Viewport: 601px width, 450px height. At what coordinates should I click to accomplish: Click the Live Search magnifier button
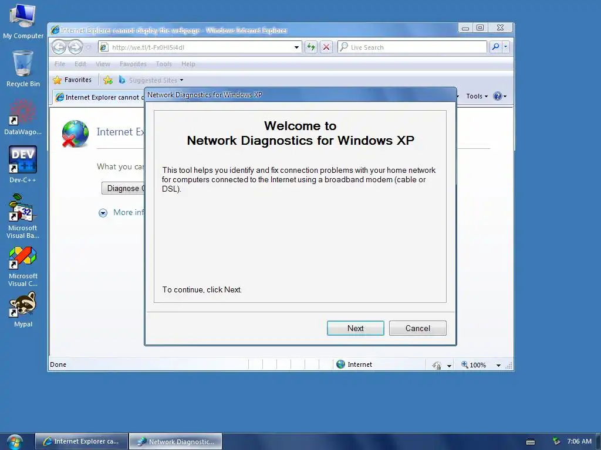pyautogui.click(x=495, y=47)
